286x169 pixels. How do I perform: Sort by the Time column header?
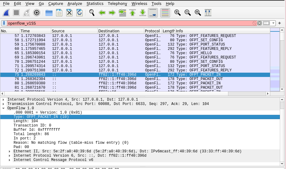coord(35,31)
